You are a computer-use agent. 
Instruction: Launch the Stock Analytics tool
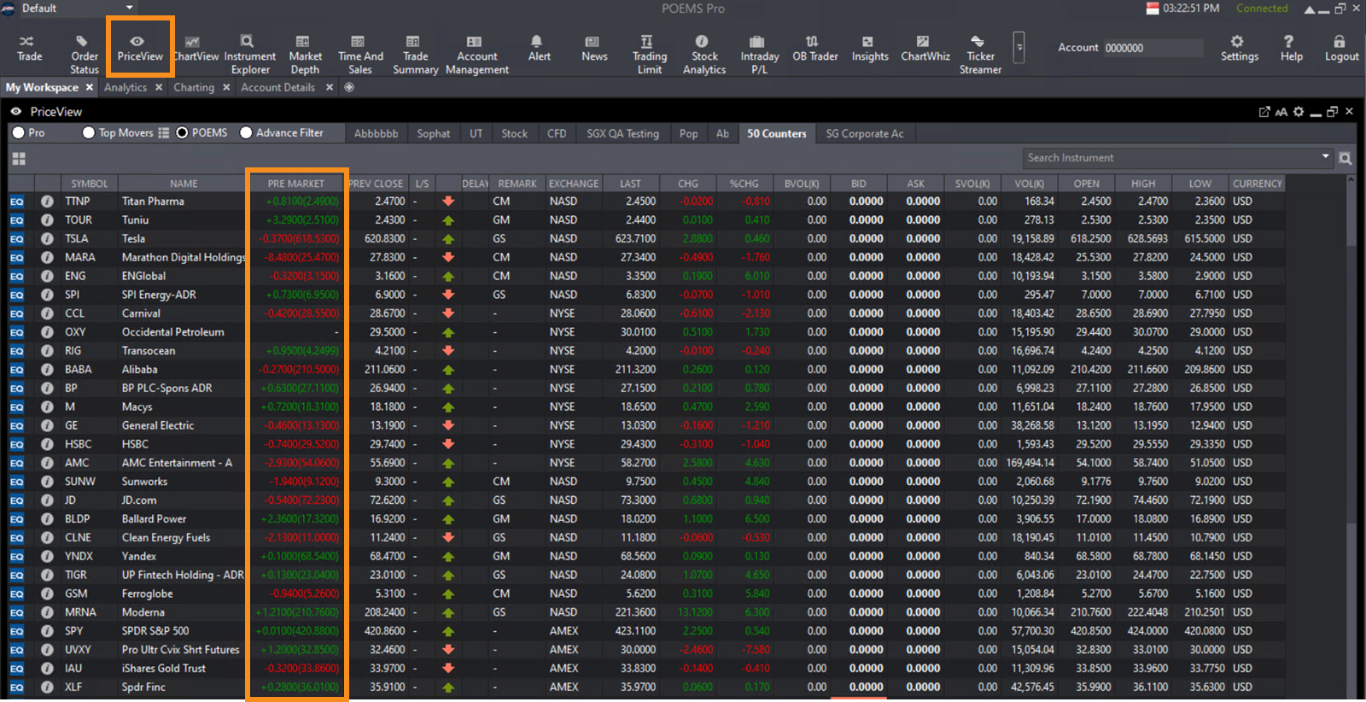tap(703, 55)
